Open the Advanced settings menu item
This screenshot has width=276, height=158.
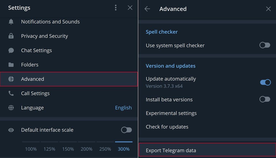coord(69,79)
